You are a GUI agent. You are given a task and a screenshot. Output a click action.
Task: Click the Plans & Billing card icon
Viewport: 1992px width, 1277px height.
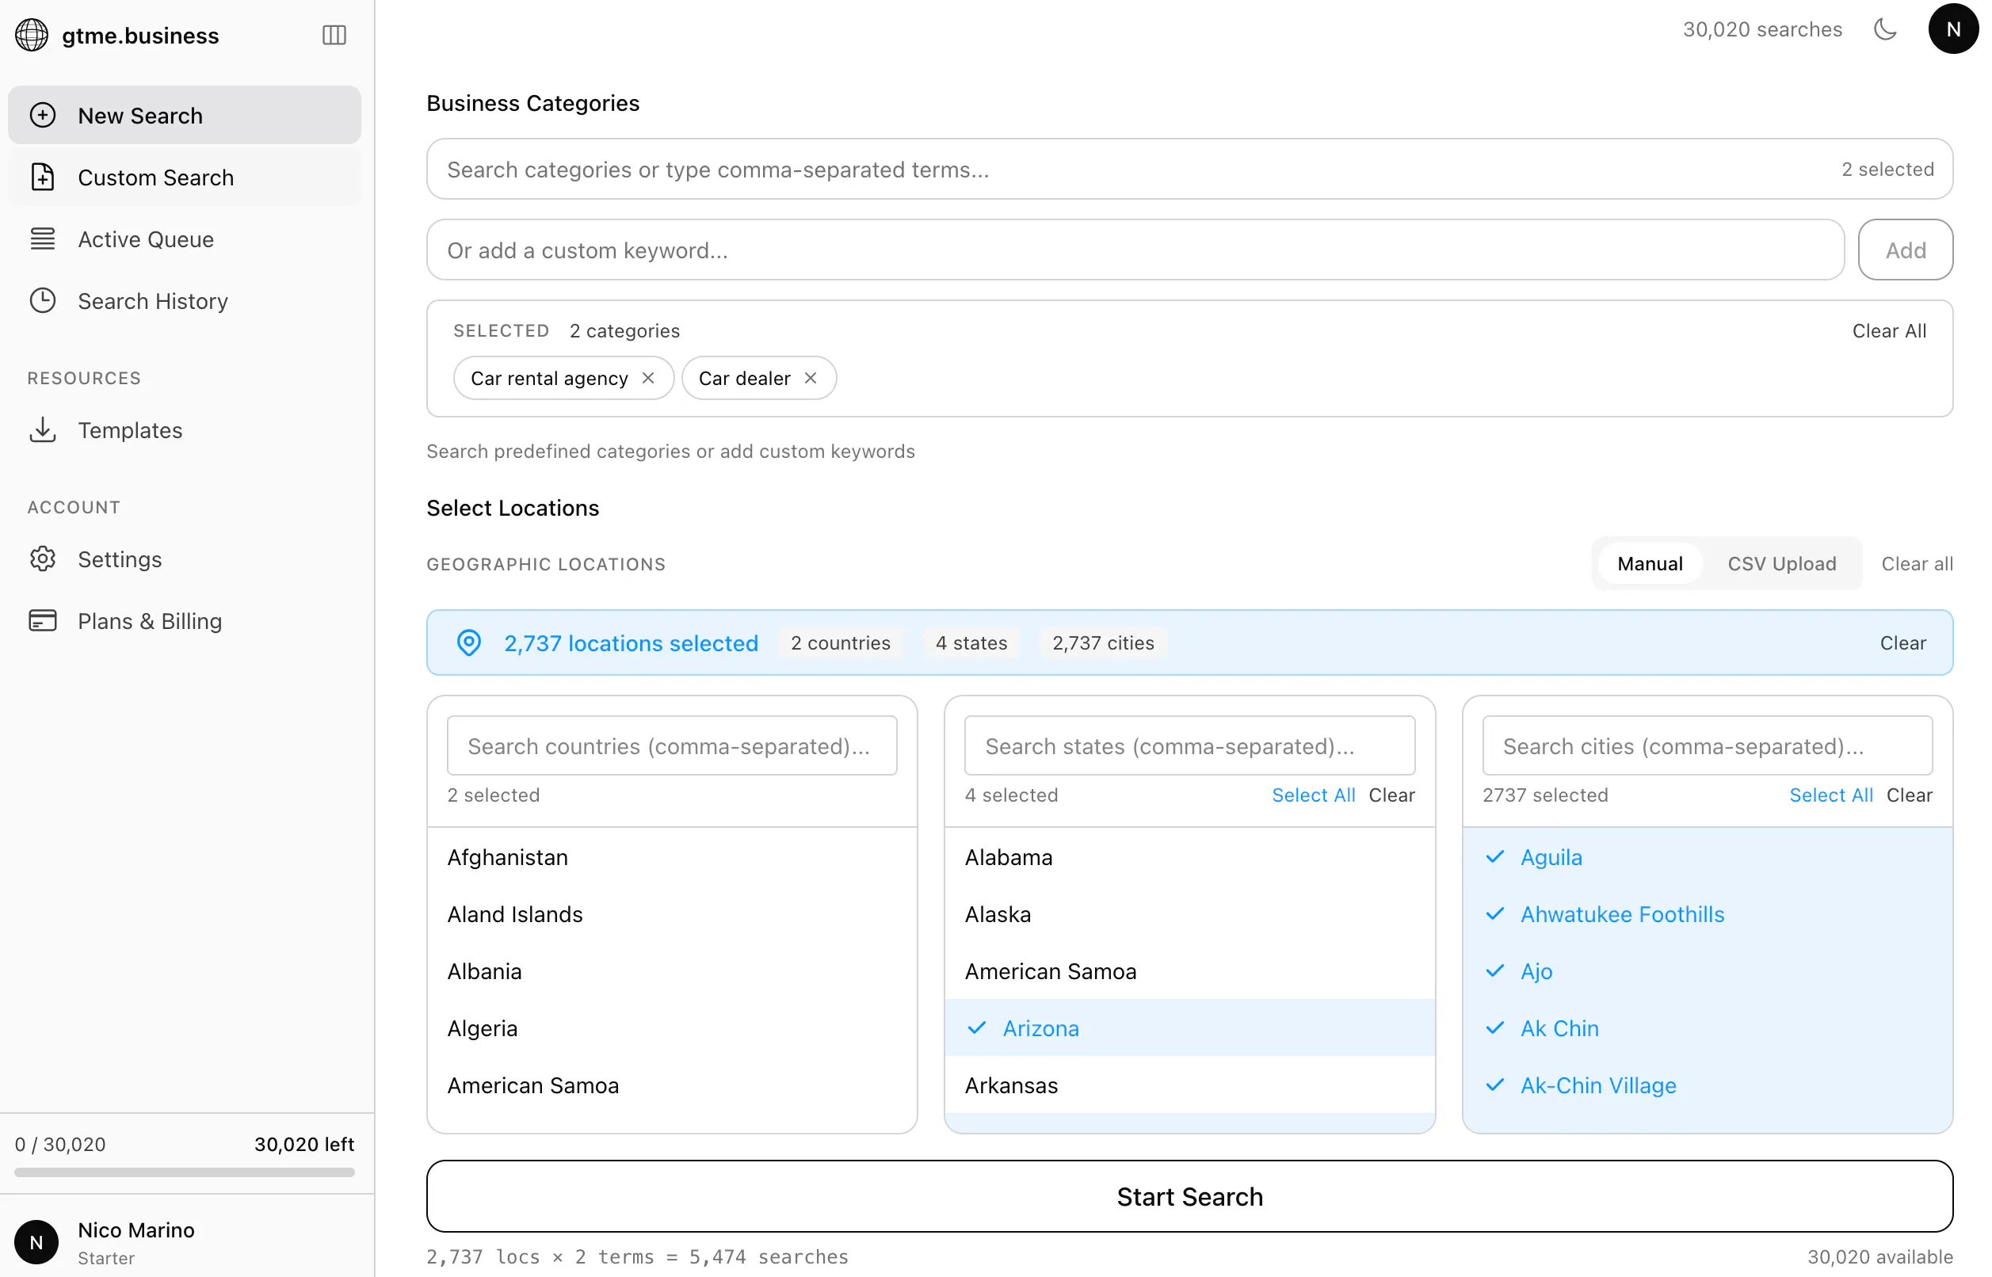click(x=43, y=621)
